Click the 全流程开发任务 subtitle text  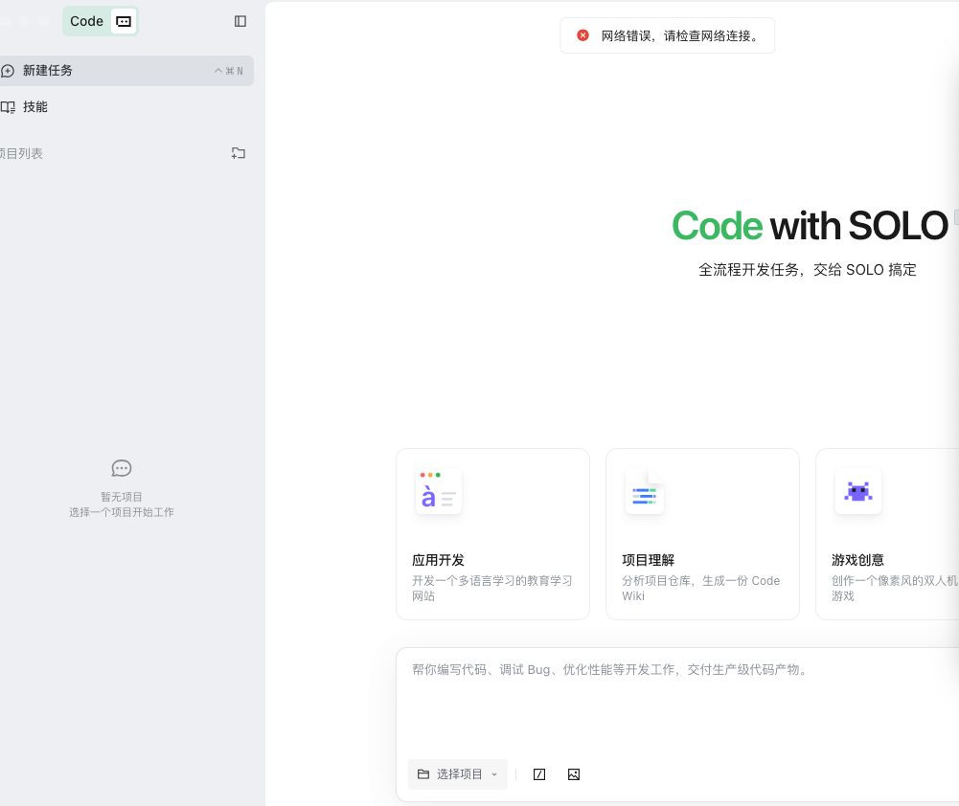[x=808, y=270]
